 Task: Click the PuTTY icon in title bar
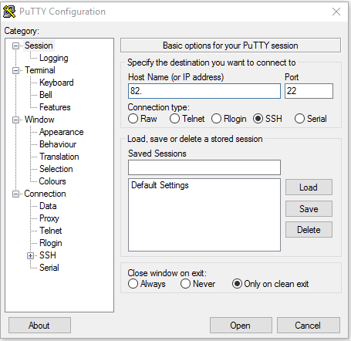pyautogui.click(x=9, y=12)
